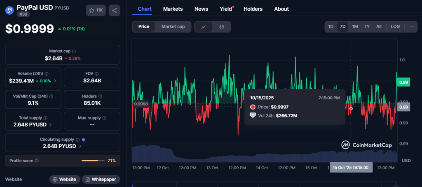Set chart range to 1M
This screenshot has height=187, width=422.
tap(355, 27)
